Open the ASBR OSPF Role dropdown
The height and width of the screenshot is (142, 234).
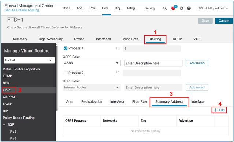click(x=92, y=63)
